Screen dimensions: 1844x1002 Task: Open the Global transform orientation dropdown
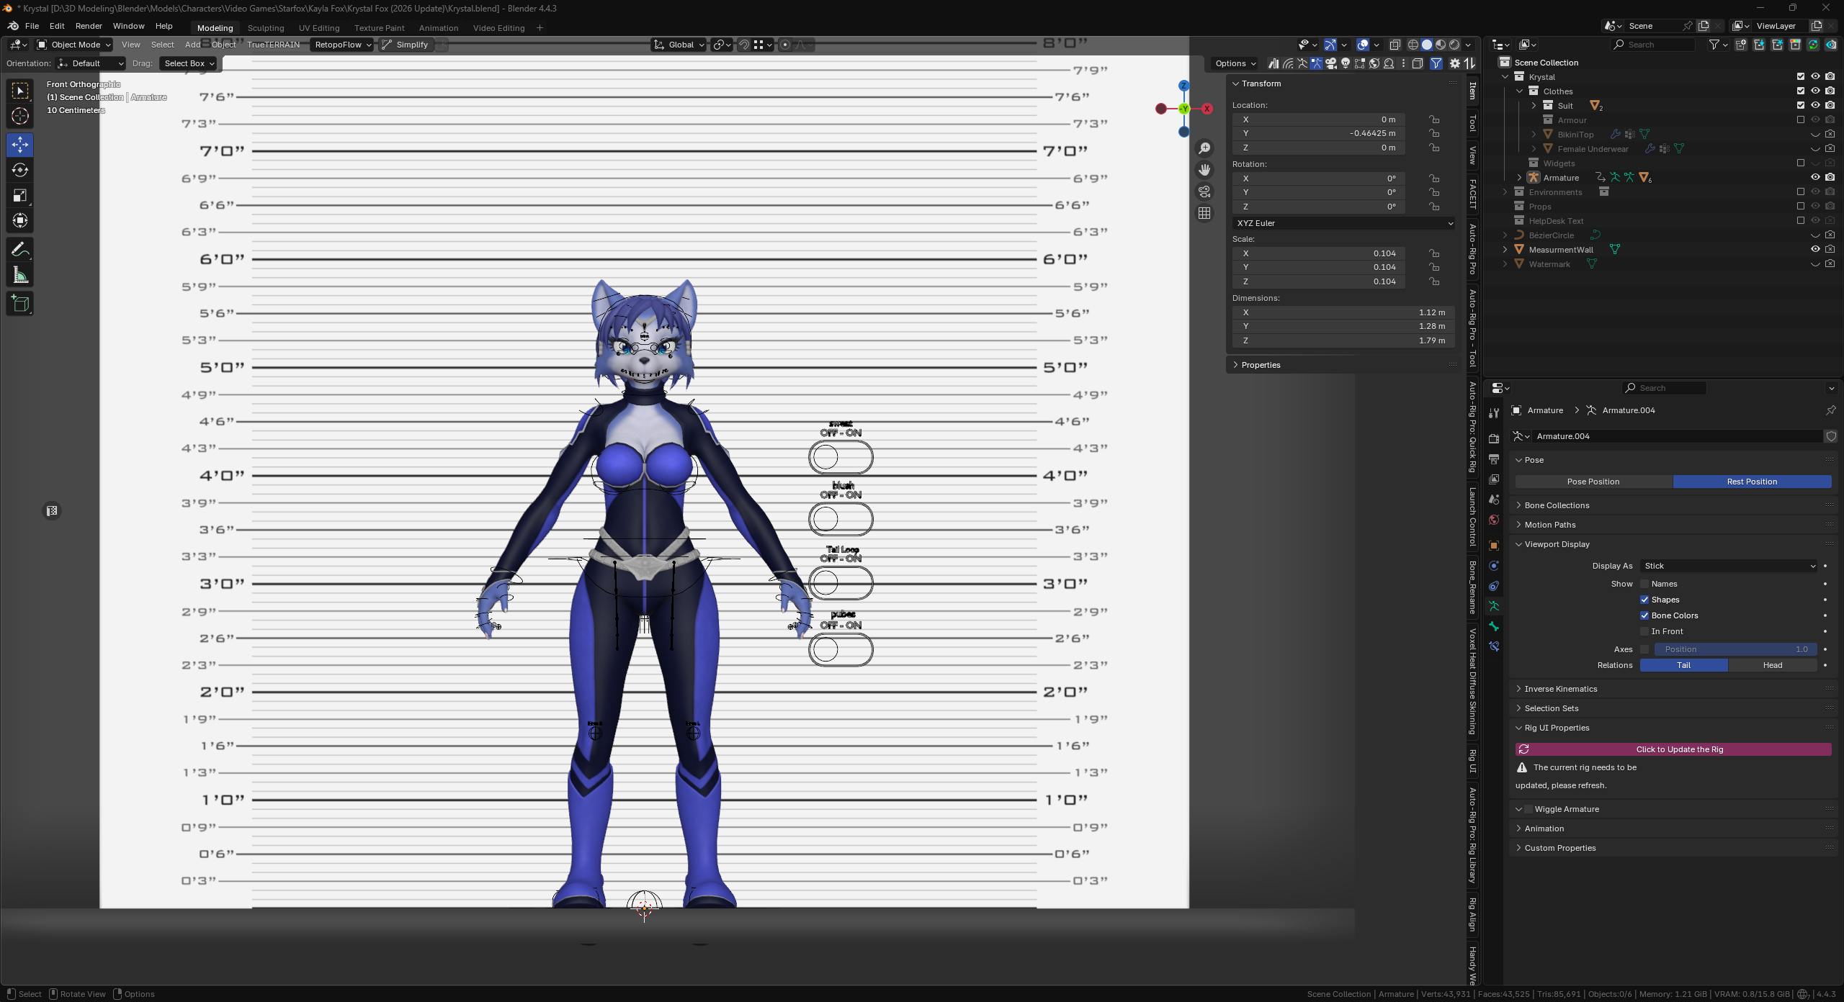pos(679,45)
